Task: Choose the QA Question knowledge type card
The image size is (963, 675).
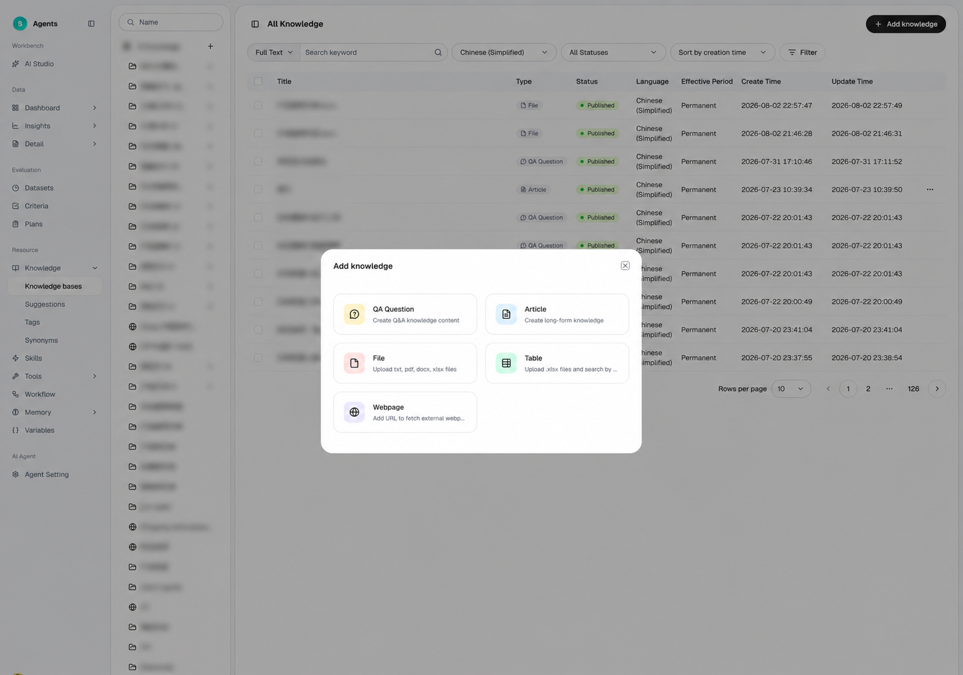Action: tap(405, 314)
